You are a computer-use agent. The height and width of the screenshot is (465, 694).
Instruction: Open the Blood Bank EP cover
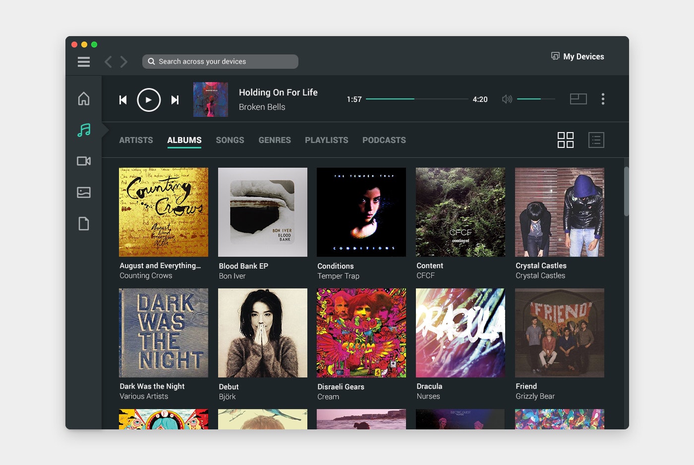(x=263, y=212)
